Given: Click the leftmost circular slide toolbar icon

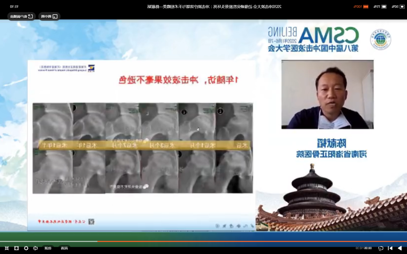Looking at the screenshot, I should (x=217, y=226).
